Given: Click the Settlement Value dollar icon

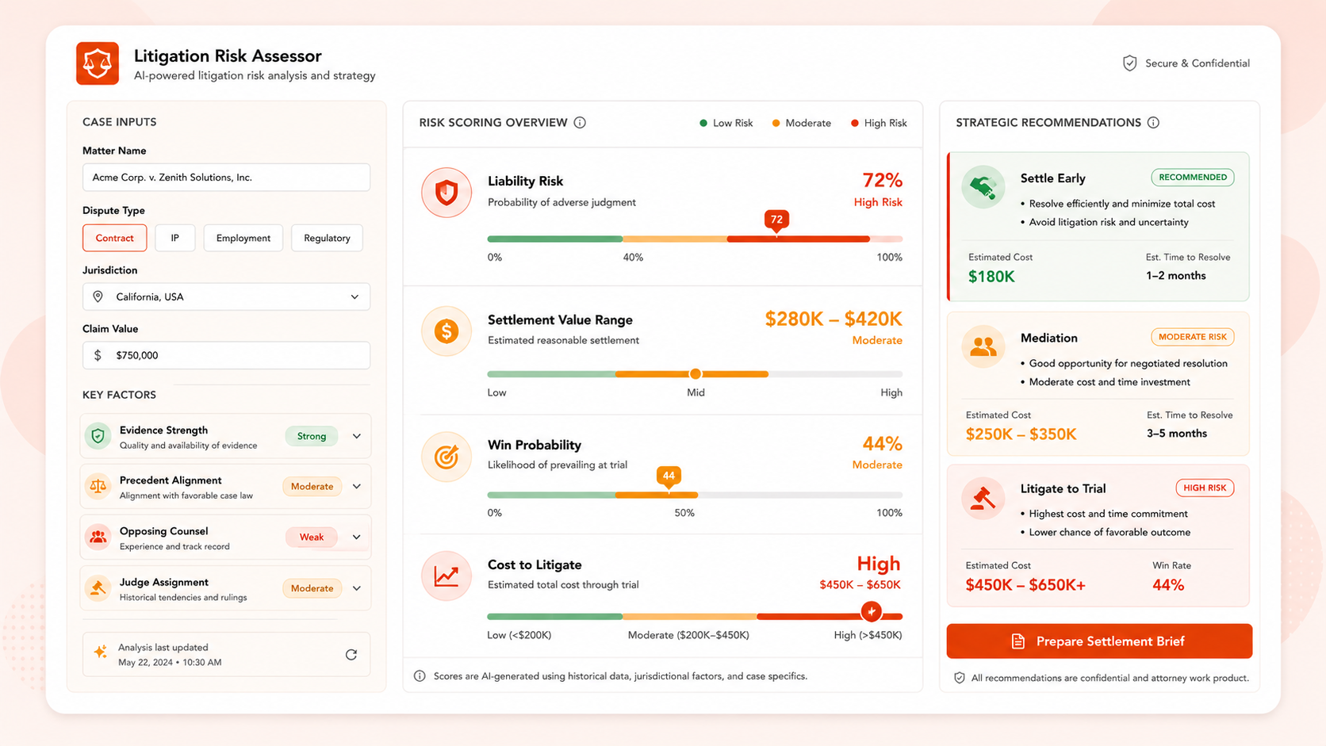Looking at the screenshot, I should 446,331.
